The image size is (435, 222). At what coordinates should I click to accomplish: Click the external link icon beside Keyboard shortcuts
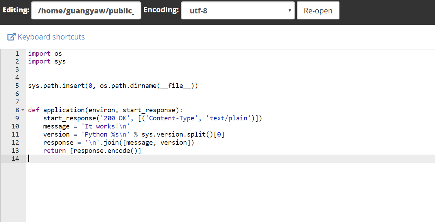click(12, 37)
